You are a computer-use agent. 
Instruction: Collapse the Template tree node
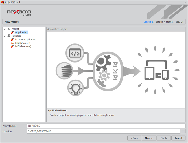(x=5, y=36)
